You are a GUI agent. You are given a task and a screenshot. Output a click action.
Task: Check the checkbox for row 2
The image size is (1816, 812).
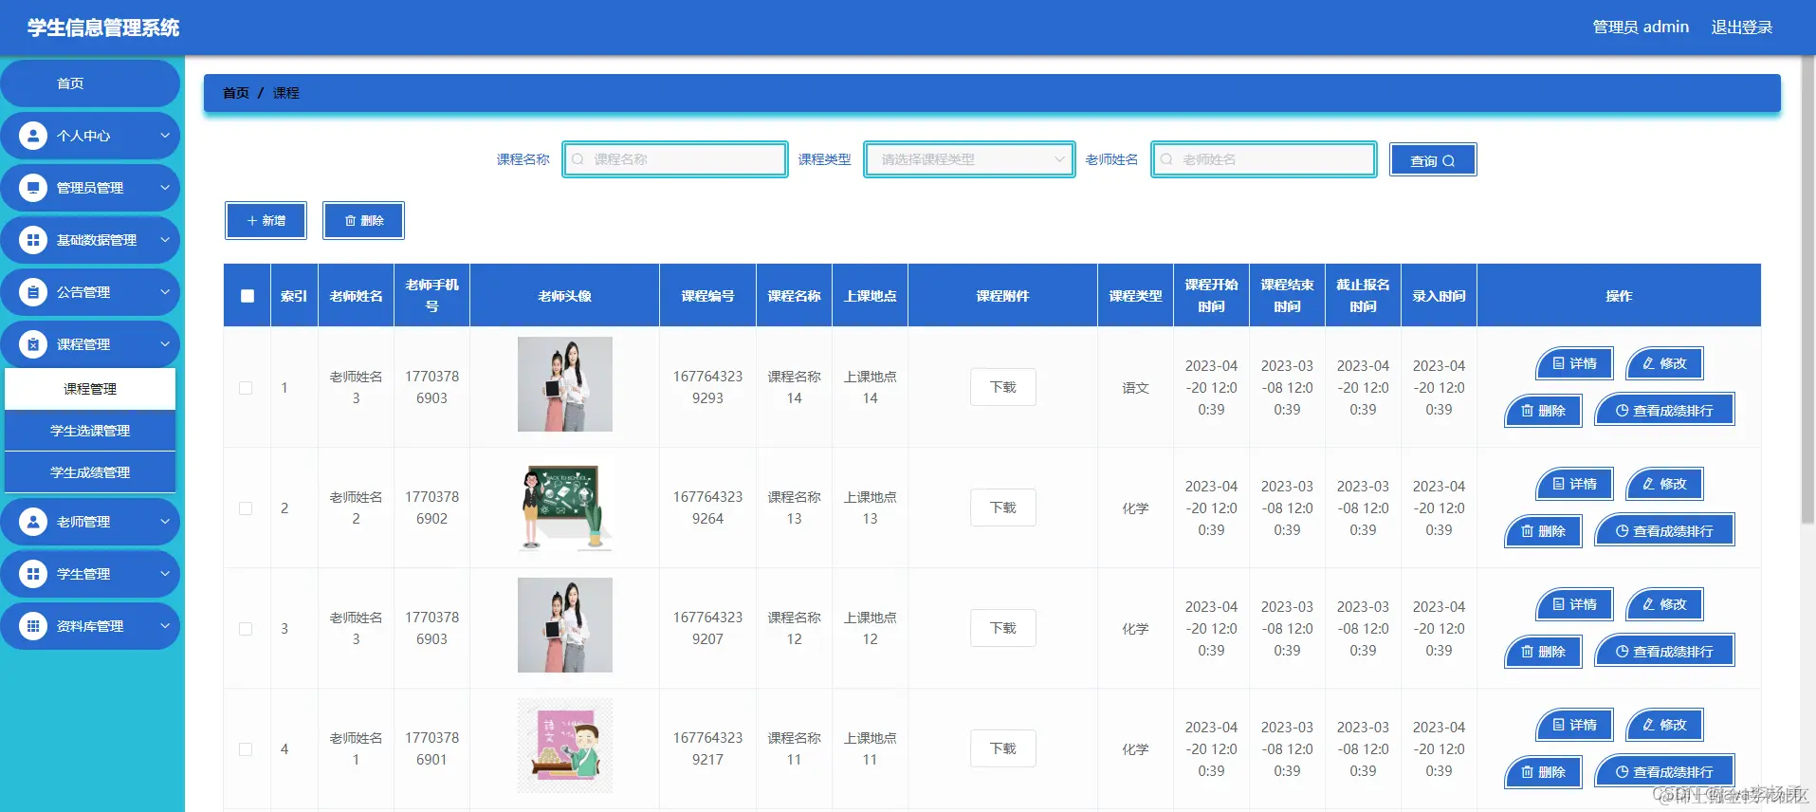(x=246, y=508)
